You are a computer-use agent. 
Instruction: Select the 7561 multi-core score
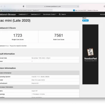[x=59, y=35]
